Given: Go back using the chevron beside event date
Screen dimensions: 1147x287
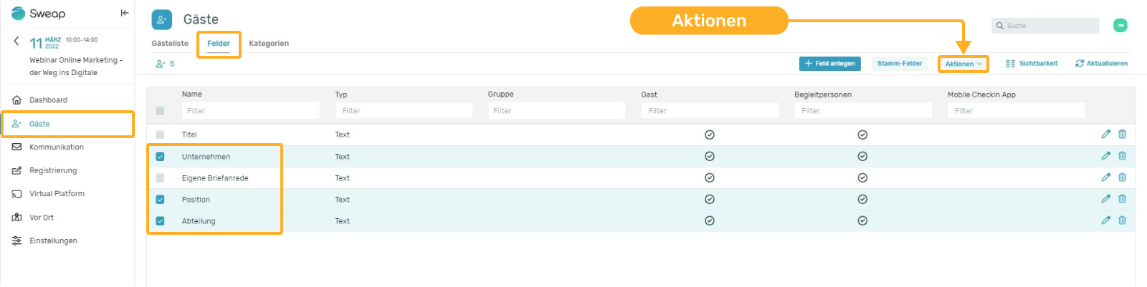Looking at the screenshot, I should (x=16, y=41).
